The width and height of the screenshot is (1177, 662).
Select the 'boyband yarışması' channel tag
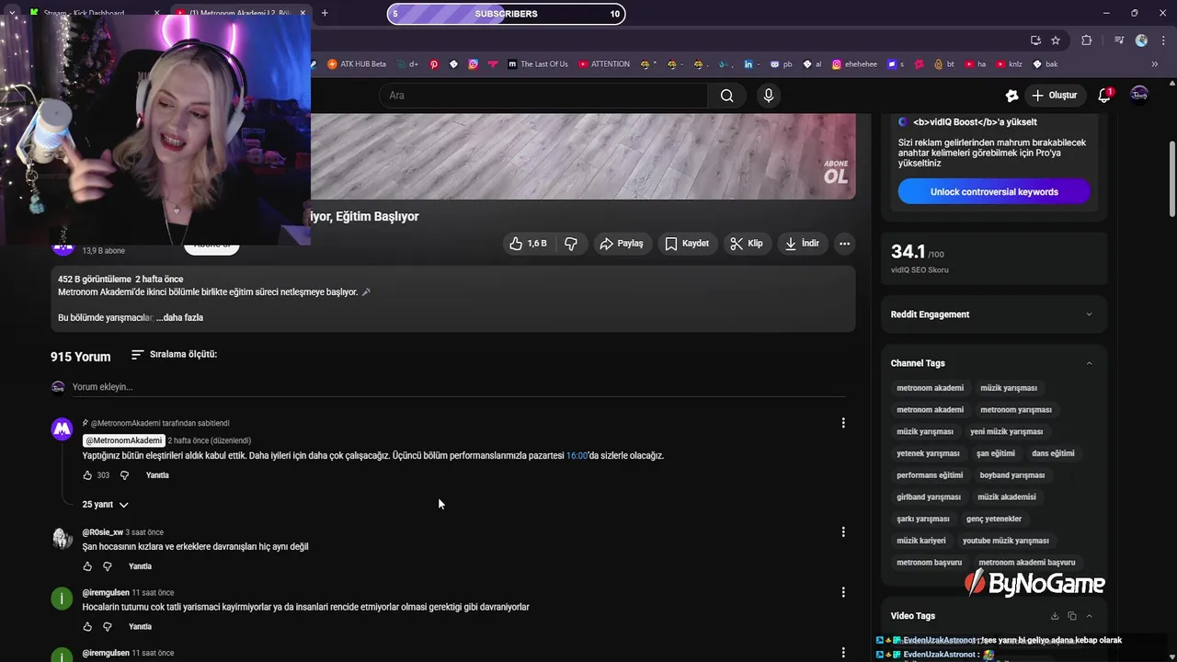pyautogui.click(x=1012, y=475)
